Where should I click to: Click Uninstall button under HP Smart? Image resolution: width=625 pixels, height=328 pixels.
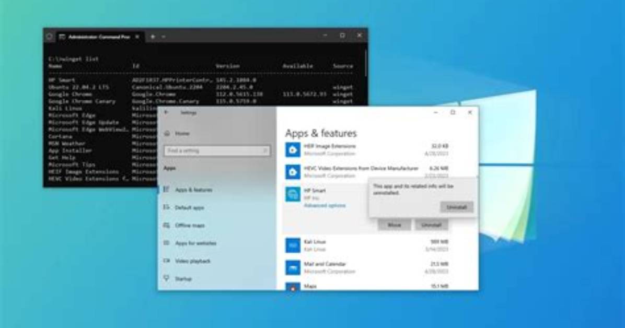[x=431, y=225]
